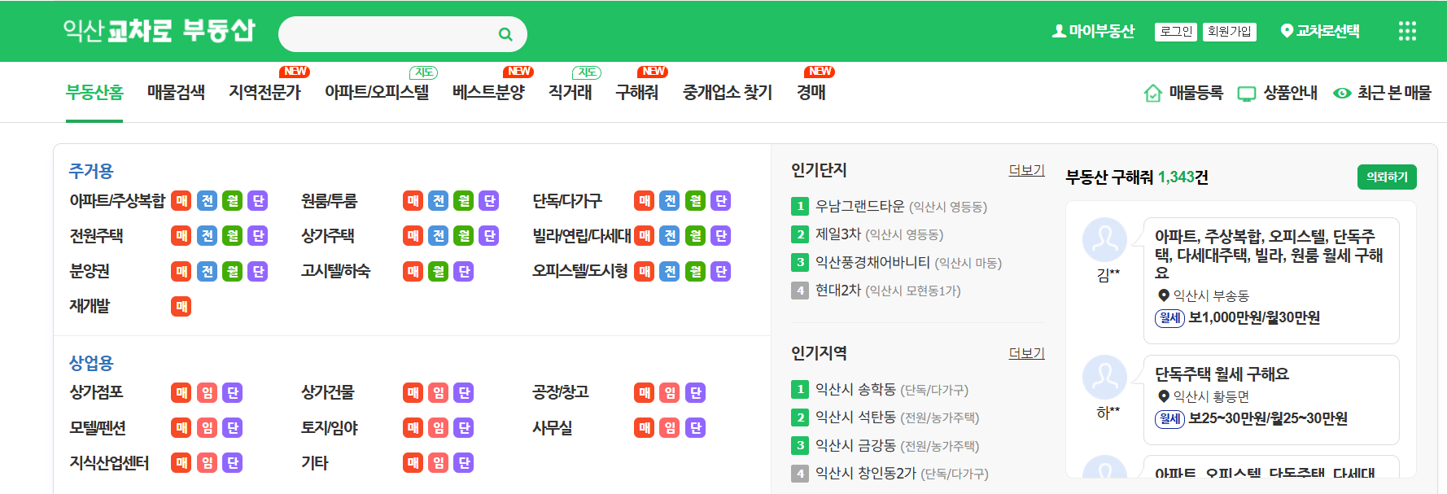Open 경매 menu
Screen dimensions: 1447x494
point(811,93)
